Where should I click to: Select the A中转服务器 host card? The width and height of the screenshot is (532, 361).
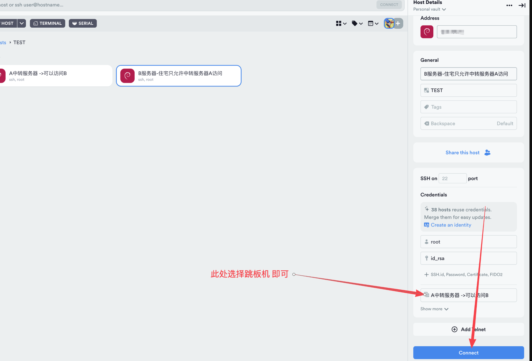56,76
